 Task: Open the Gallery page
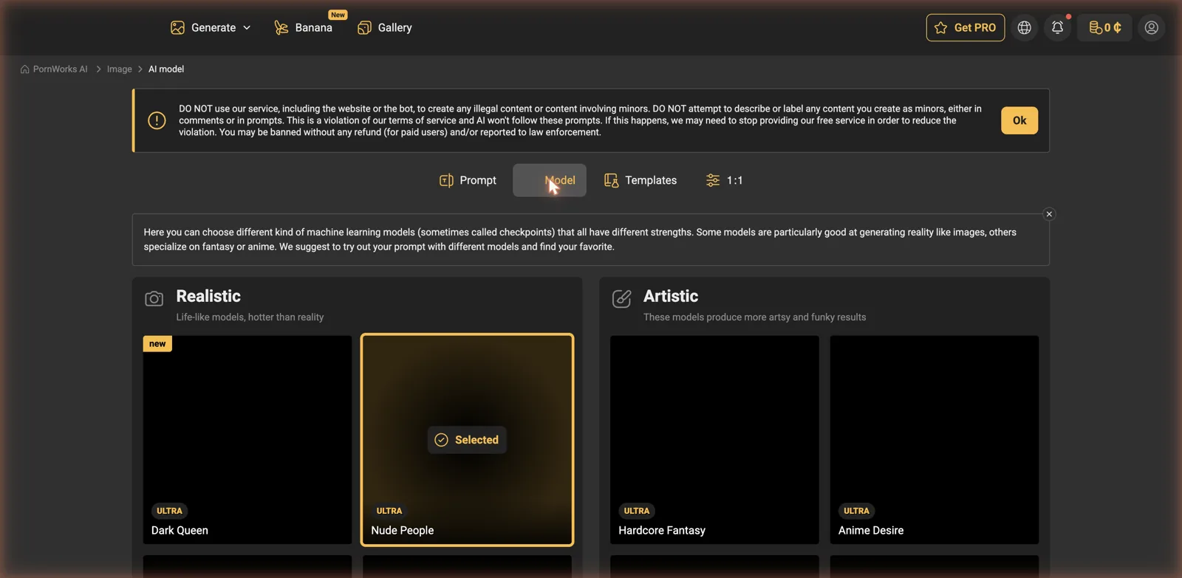[x=385, y=27]
